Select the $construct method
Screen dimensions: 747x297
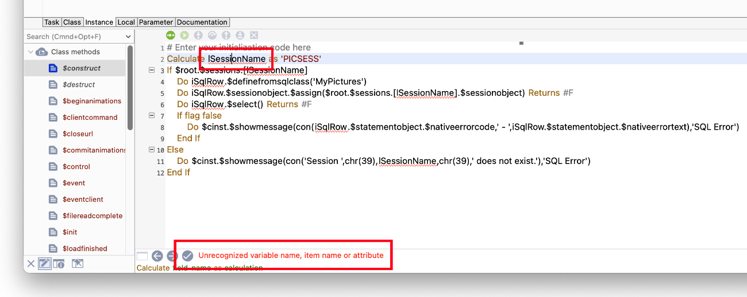tap(82, 68)
